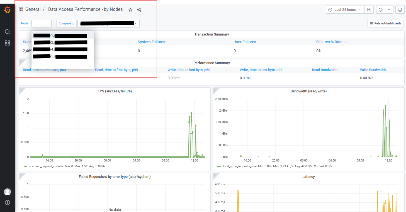Viewport: 406px width, 212px height.
Task: Star the current dashboard
Action: tap(130, 9)
